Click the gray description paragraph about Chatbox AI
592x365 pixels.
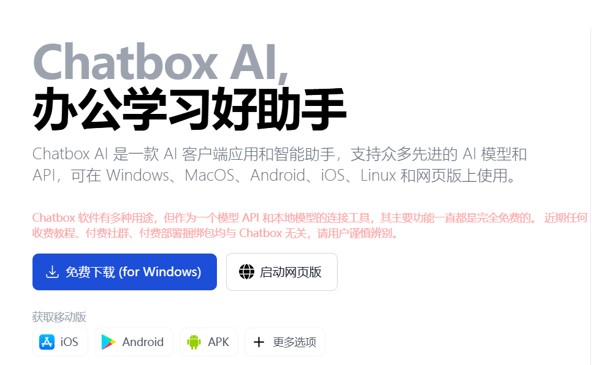(x=279, y=165)
